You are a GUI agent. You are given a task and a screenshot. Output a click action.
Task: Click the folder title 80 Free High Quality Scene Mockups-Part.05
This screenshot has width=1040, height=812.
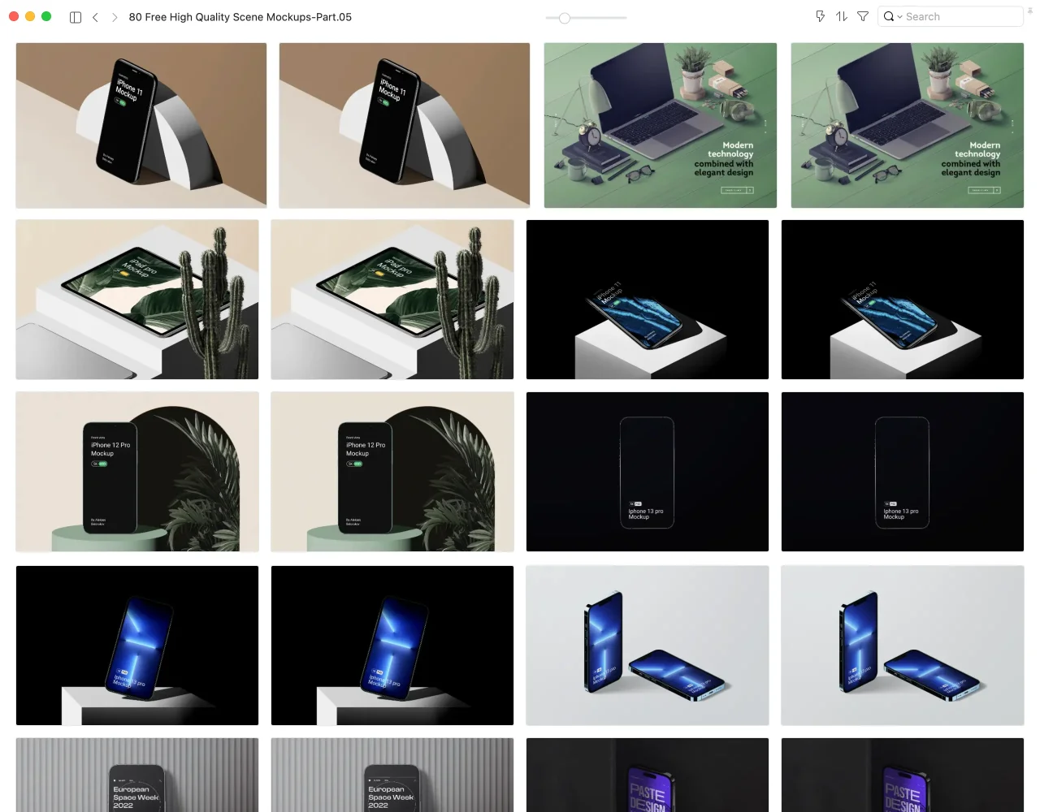[240, 17]
